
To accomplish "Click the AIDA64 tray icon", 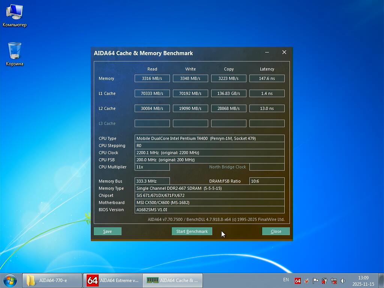I will 297,280.
